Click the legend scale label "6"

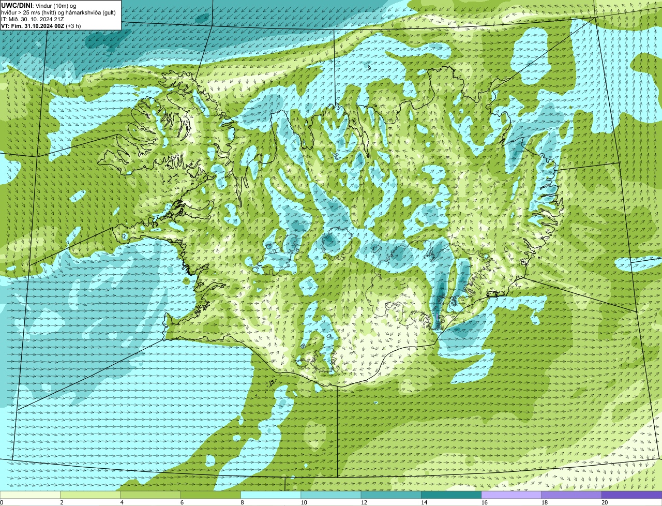pos(182,502)
